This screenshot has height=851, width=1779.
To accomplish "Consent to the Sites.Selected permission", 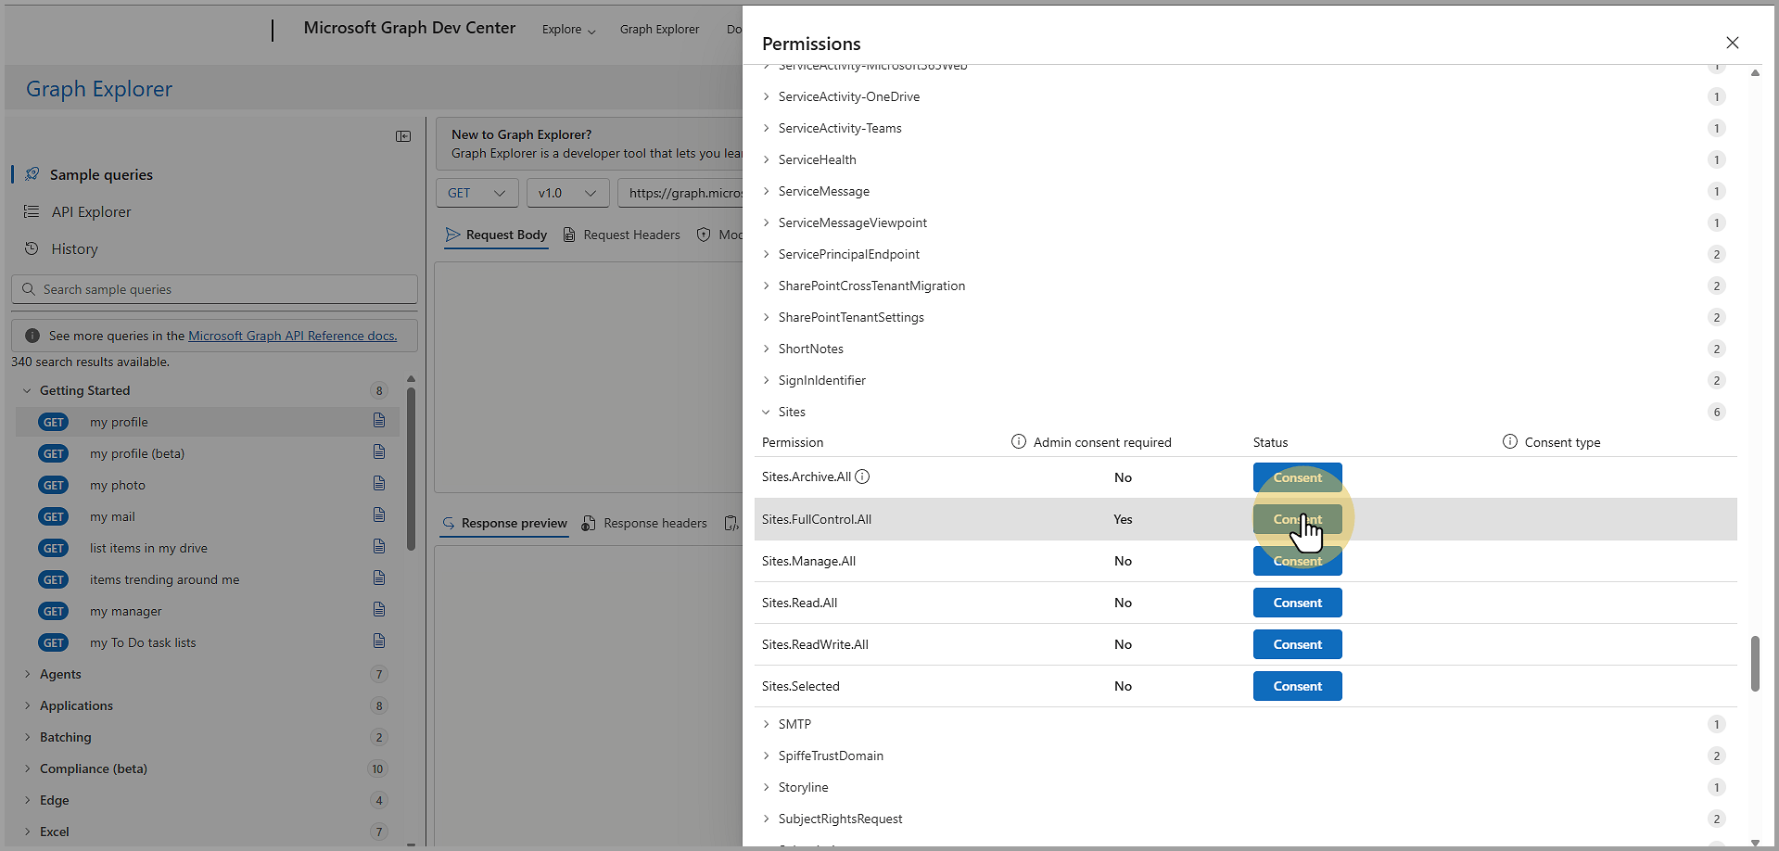I will click(1297, 686).
